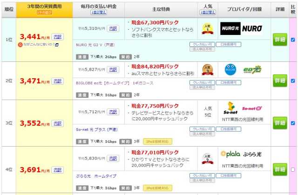Image resolution: width=298 pixels, height=195 pixels.
Task: Sort by monthly payment 並び替え link
Action: (x=98, y=13)
